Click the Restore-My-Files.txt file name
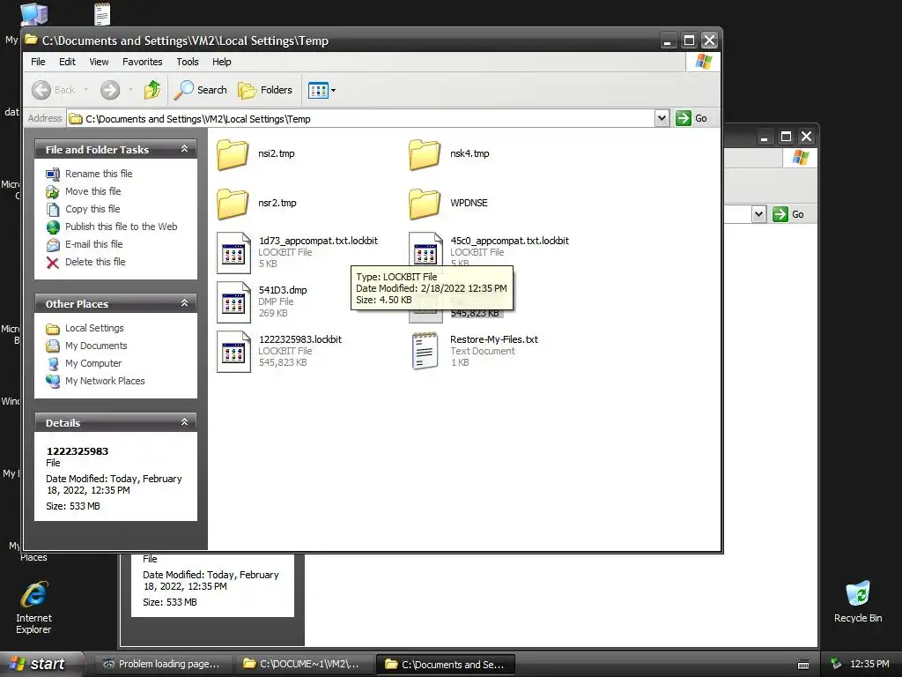Image resolution: width=902 pixels, height=677 pixels. tap(494, 339)
